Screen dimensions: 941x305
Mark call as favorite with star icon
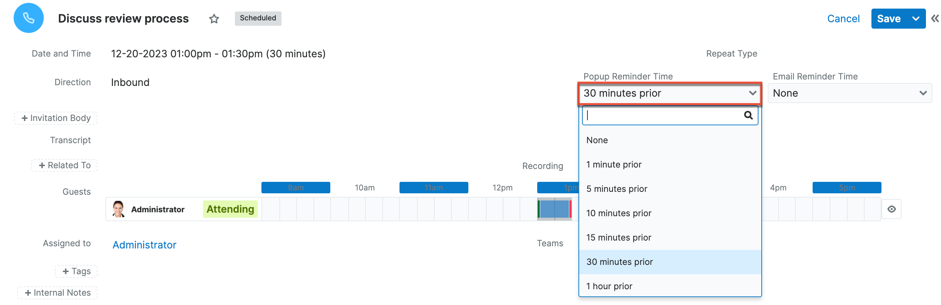(214, 19)
